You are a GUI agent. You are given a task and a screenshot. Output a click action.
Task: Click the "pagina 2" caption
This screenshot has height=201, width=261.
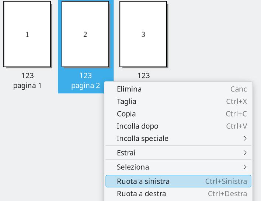tap(86, 86)
